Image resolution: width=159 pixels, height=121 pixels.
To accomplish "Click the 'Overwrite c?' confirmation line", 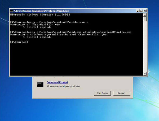I will (x=32, y=24).
